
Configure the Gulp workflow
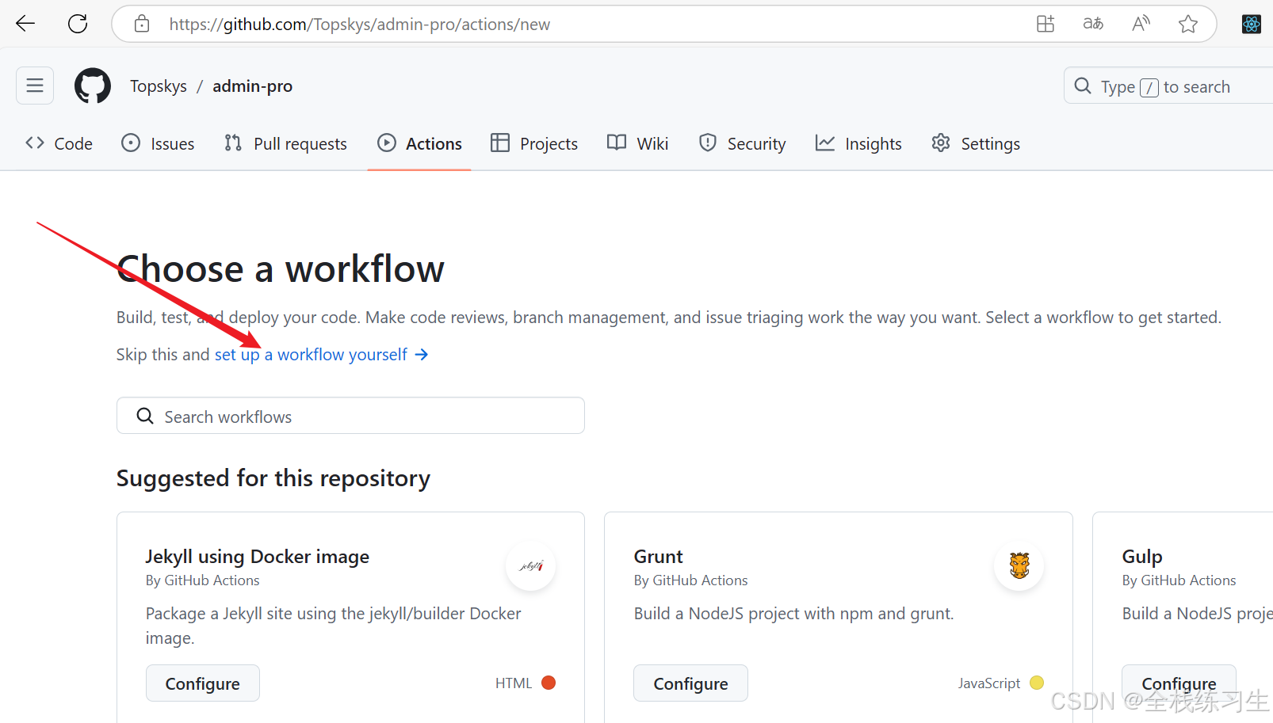(x=1179, y=683)
